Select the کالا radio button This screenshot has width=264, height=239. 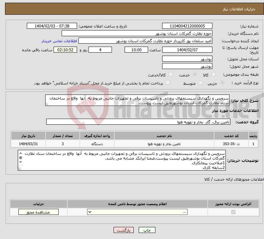213,74
